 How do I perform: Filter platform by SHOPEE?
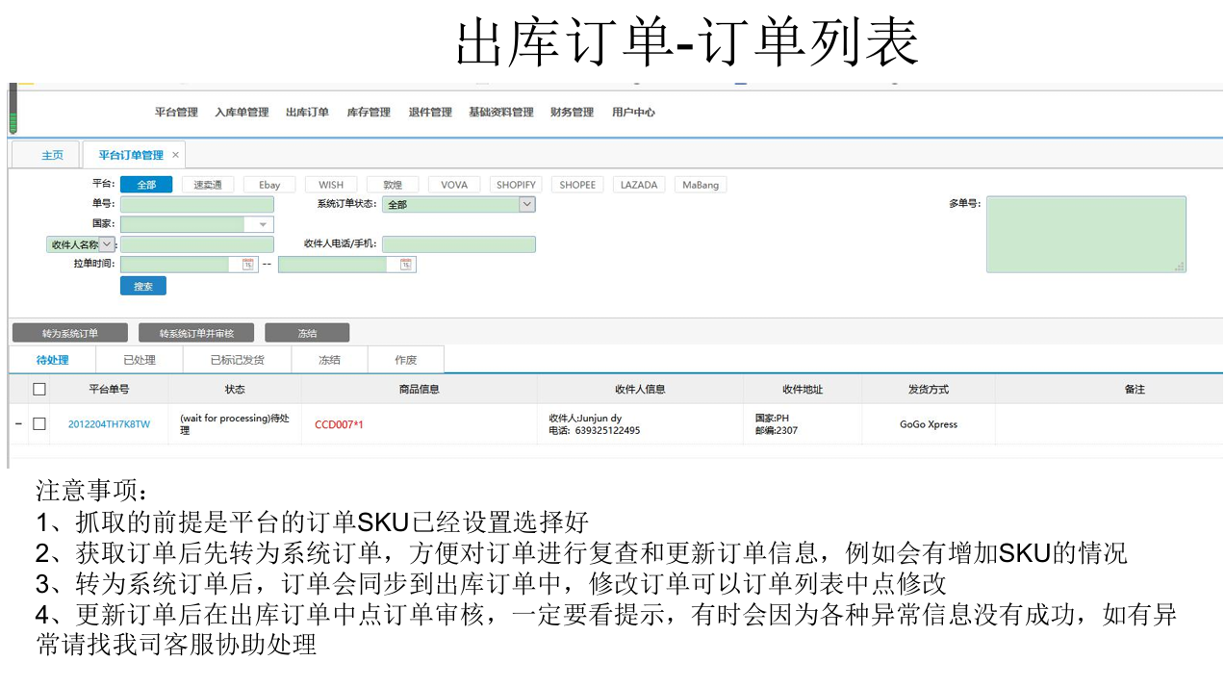pyautogui.click(x=577, y=185)
